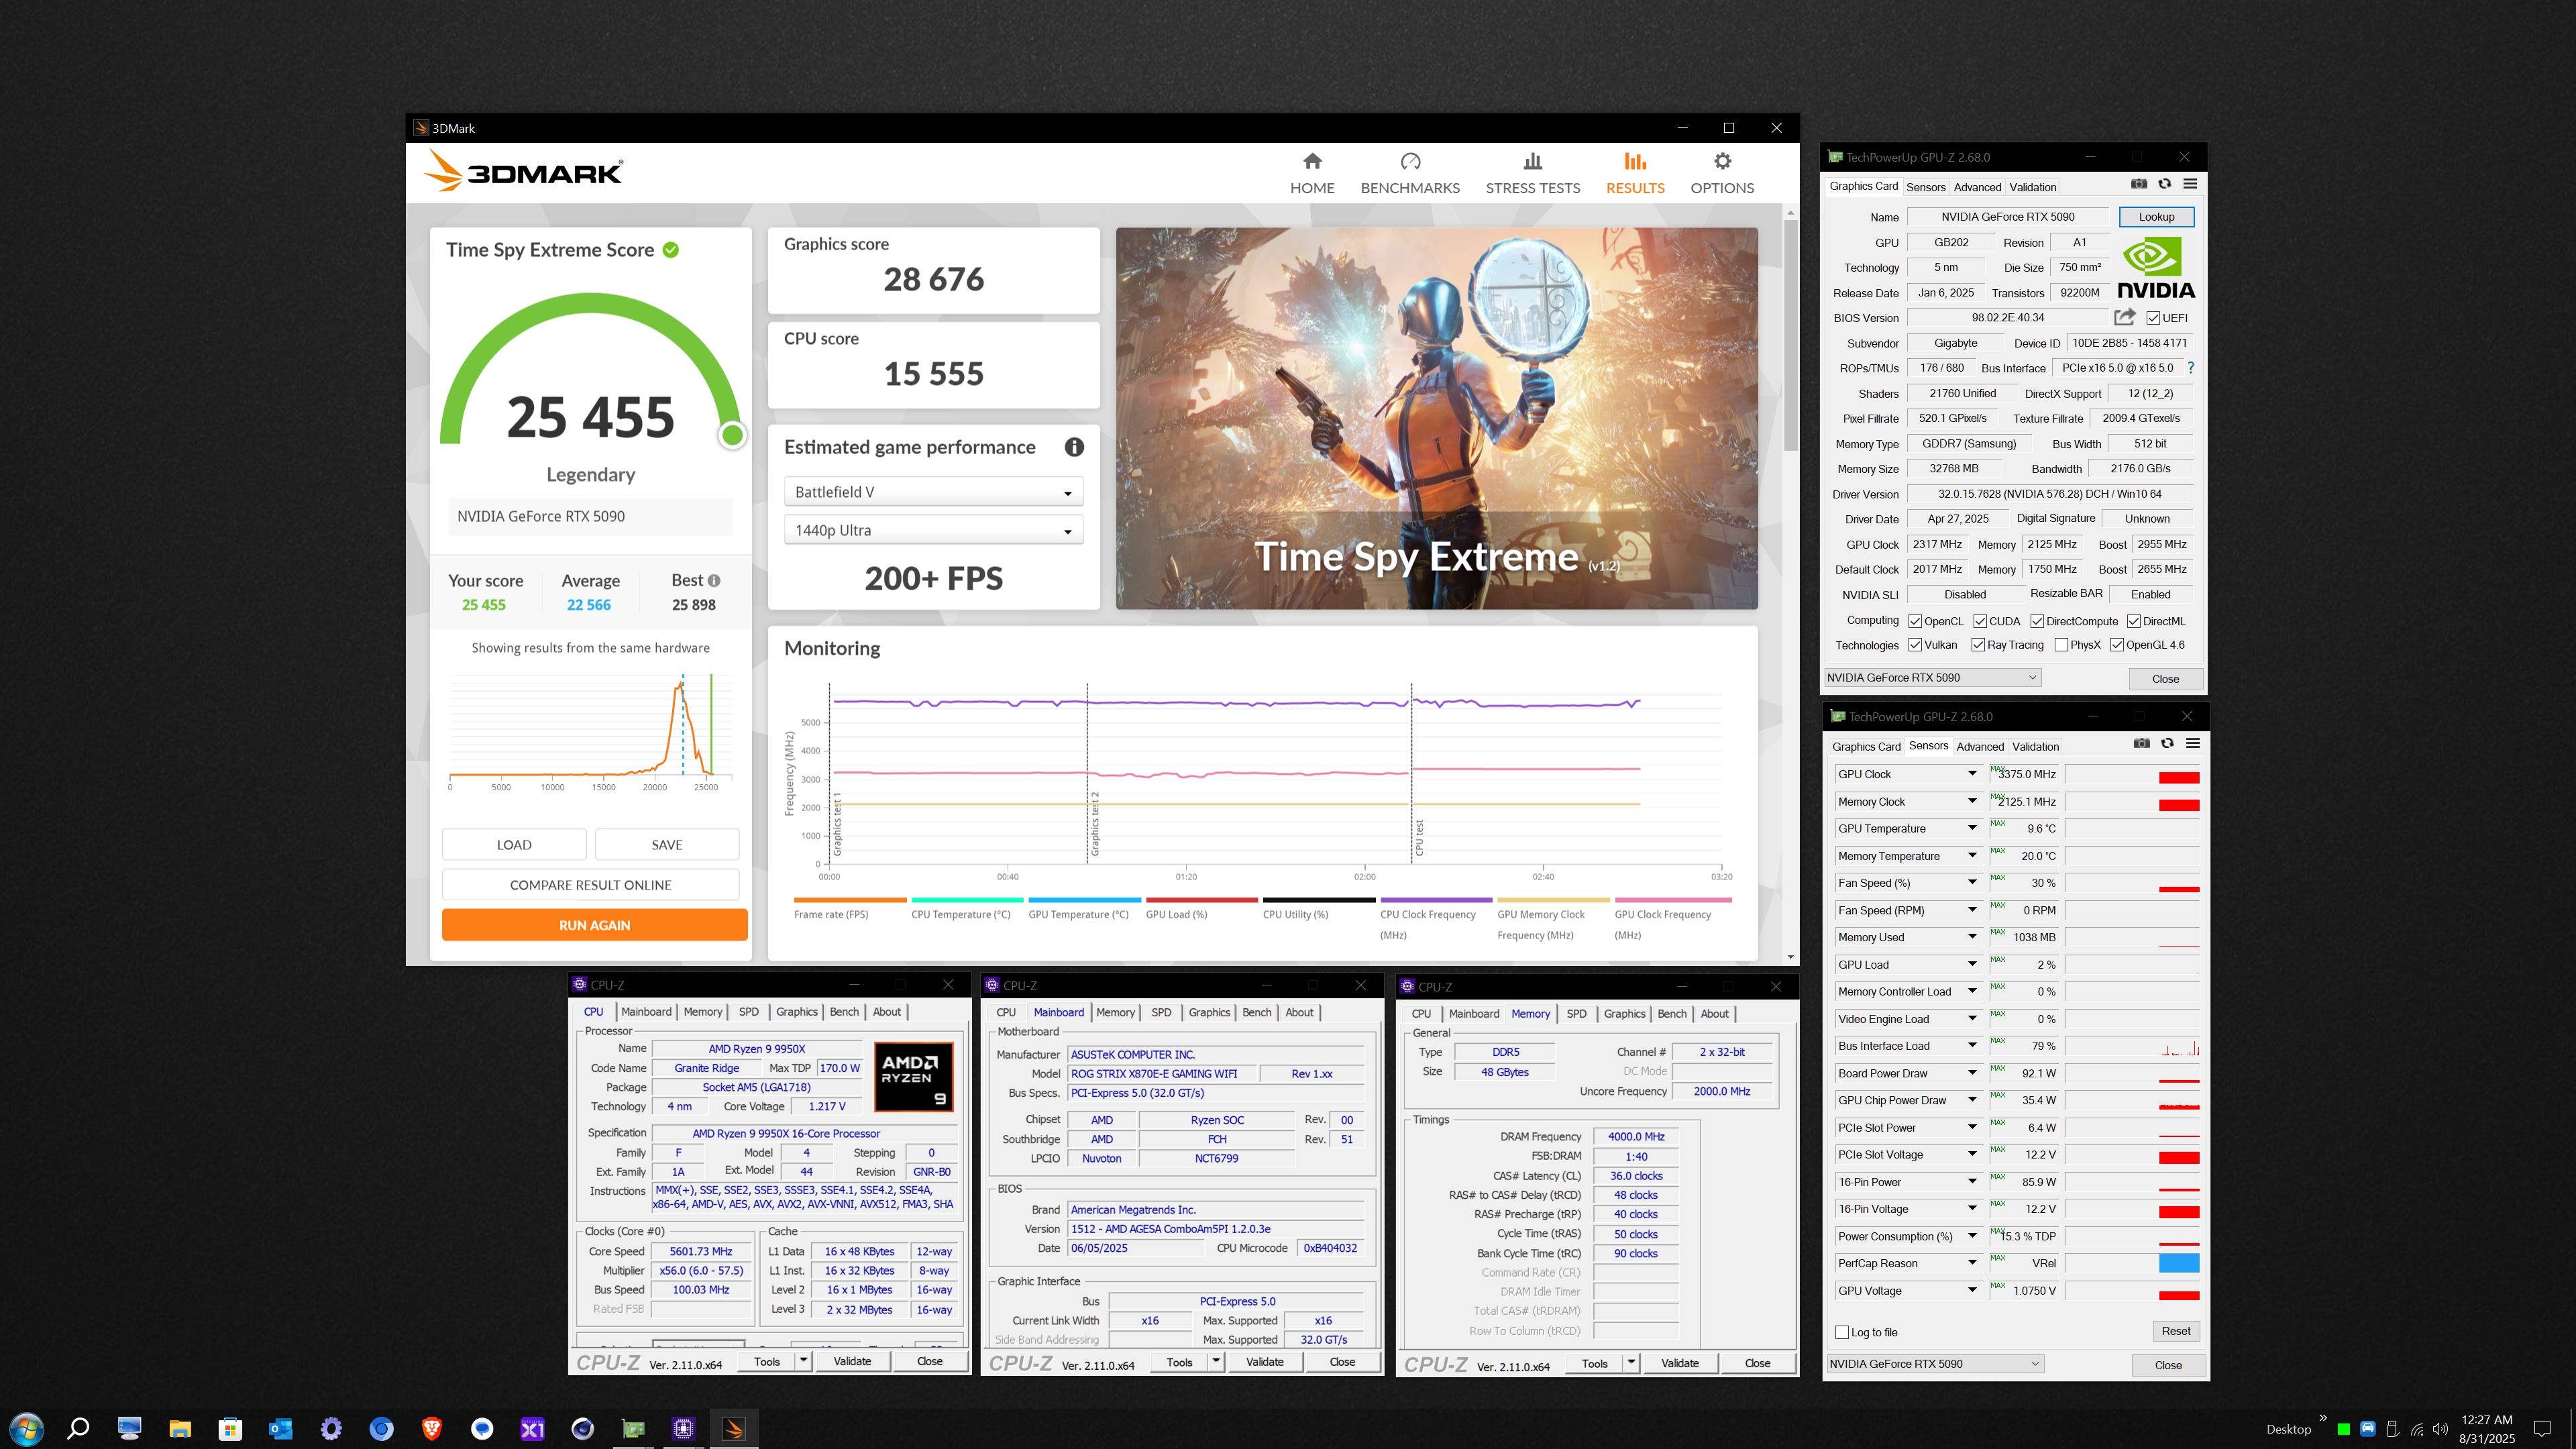
Task: Toggle the Frame rate (FPS) legend color bar
Action: pos(850,900)
